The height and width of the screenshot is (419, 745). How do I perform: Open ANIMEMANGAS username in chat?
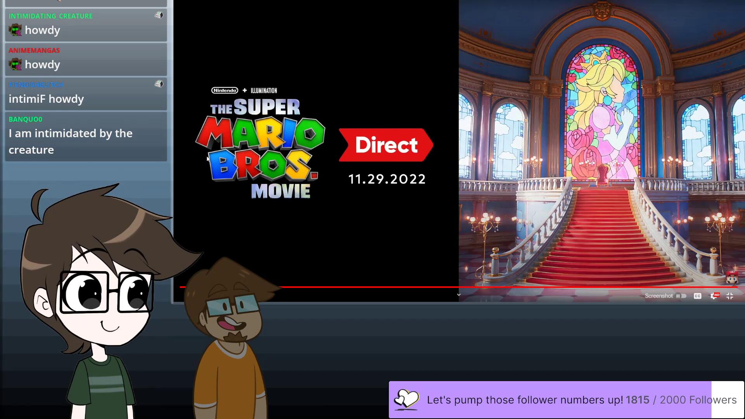pyautogui.click(x=34, y=50)
